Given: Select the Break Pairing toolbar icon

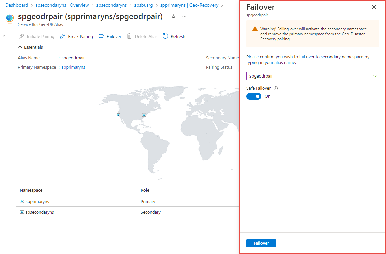Looking at the screenshot, I should [63, 36].
